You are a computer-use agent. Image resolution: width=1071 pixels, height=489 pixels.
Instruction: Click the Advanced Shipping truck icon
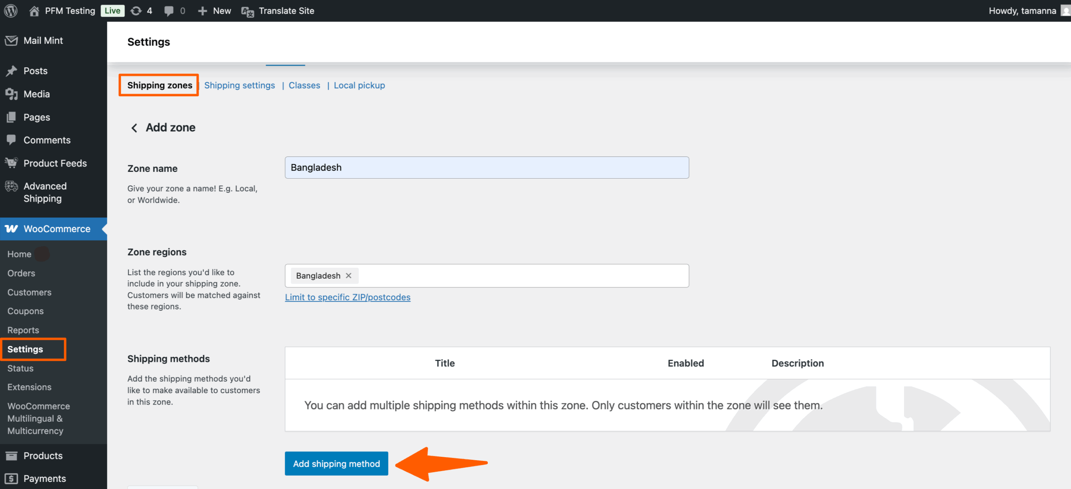coord(11,186)
